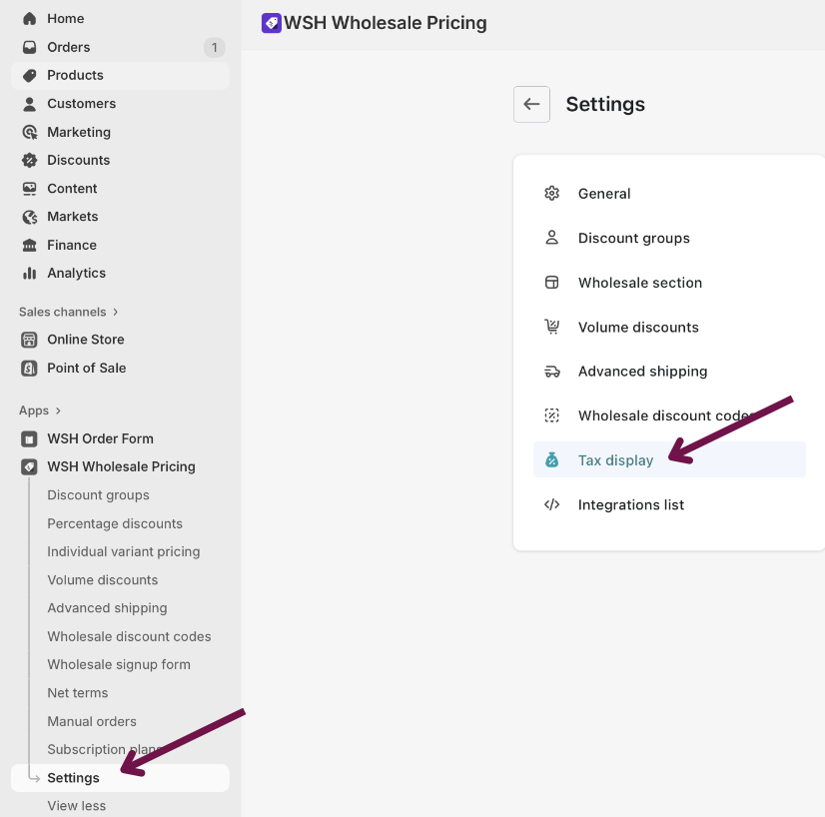Viewport: 825px width, 817px height.
Task: Click the Discounts badge icon
Action: click(x=29, y=160)
